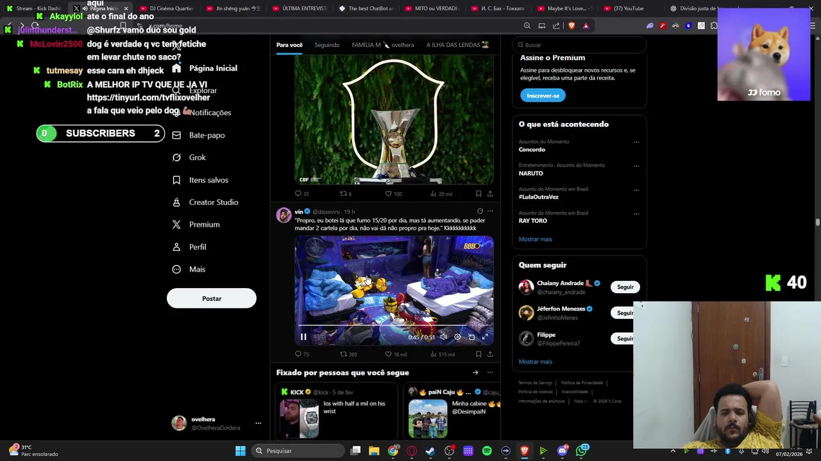Screen dimensions: 821x461
Task: Open Termos de Serviço footer link
Action: 535,383
